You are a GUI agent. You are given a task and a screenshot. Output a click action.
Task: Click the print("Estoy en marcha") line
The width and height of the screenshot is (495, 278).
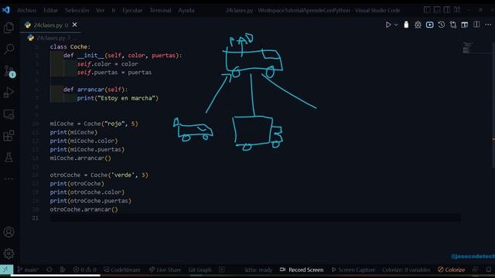118,98
